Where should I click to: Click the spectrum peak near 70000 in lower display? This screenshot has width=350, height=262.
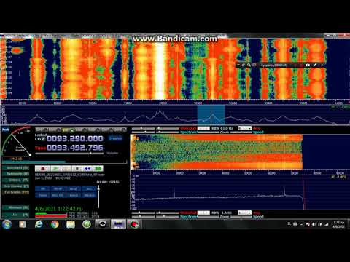[x=284, y=191]
